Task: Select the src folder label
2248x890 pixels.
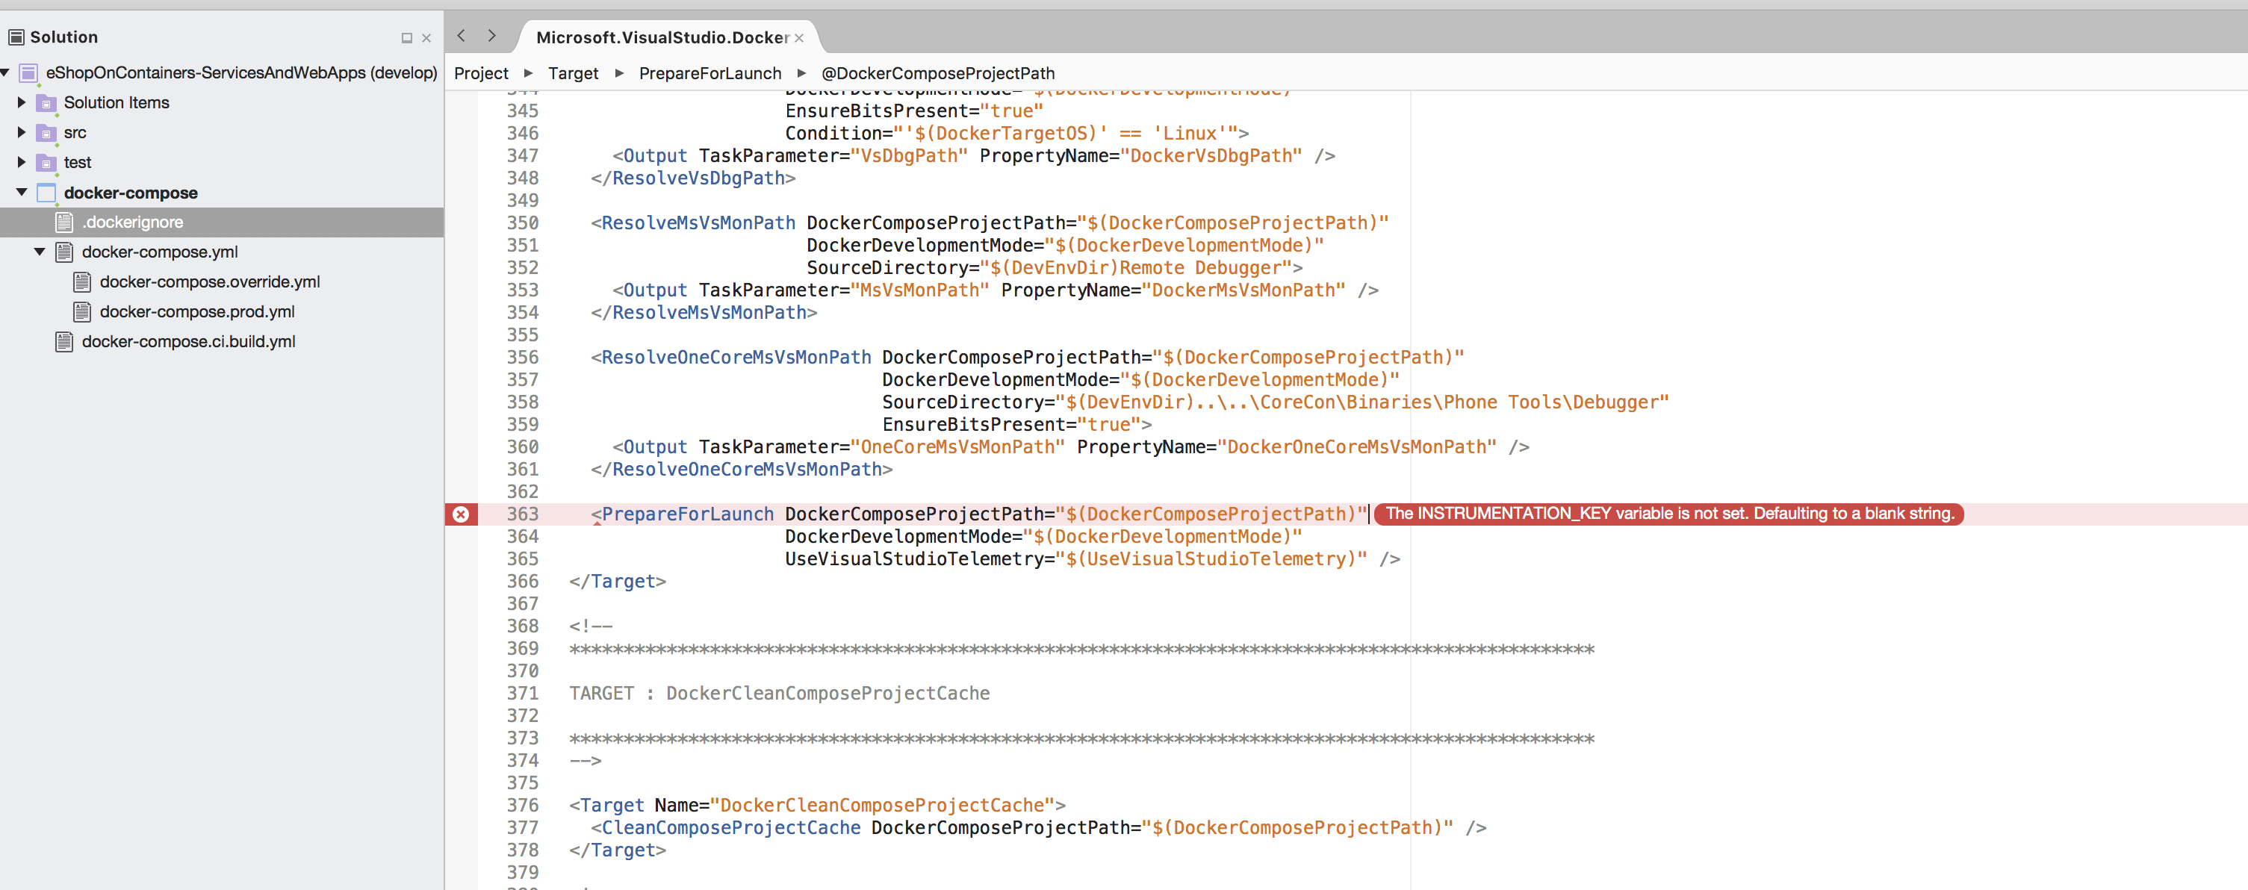Action: click(75, 133)
